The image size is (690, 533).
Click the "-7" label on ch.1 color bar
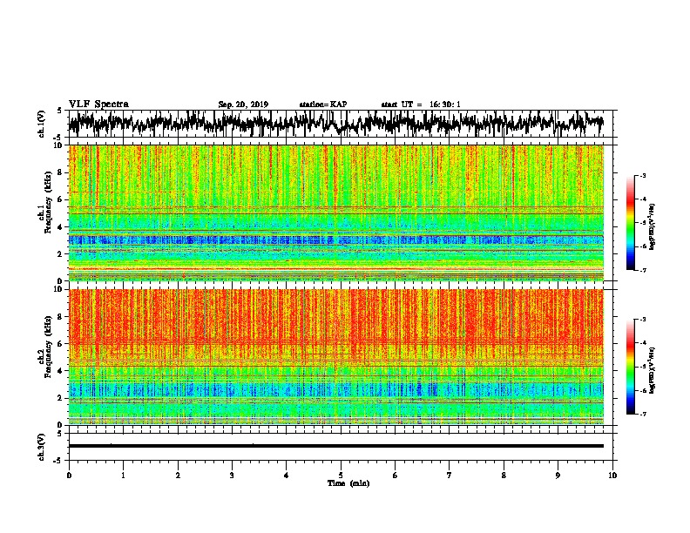[x=642, y=270]
